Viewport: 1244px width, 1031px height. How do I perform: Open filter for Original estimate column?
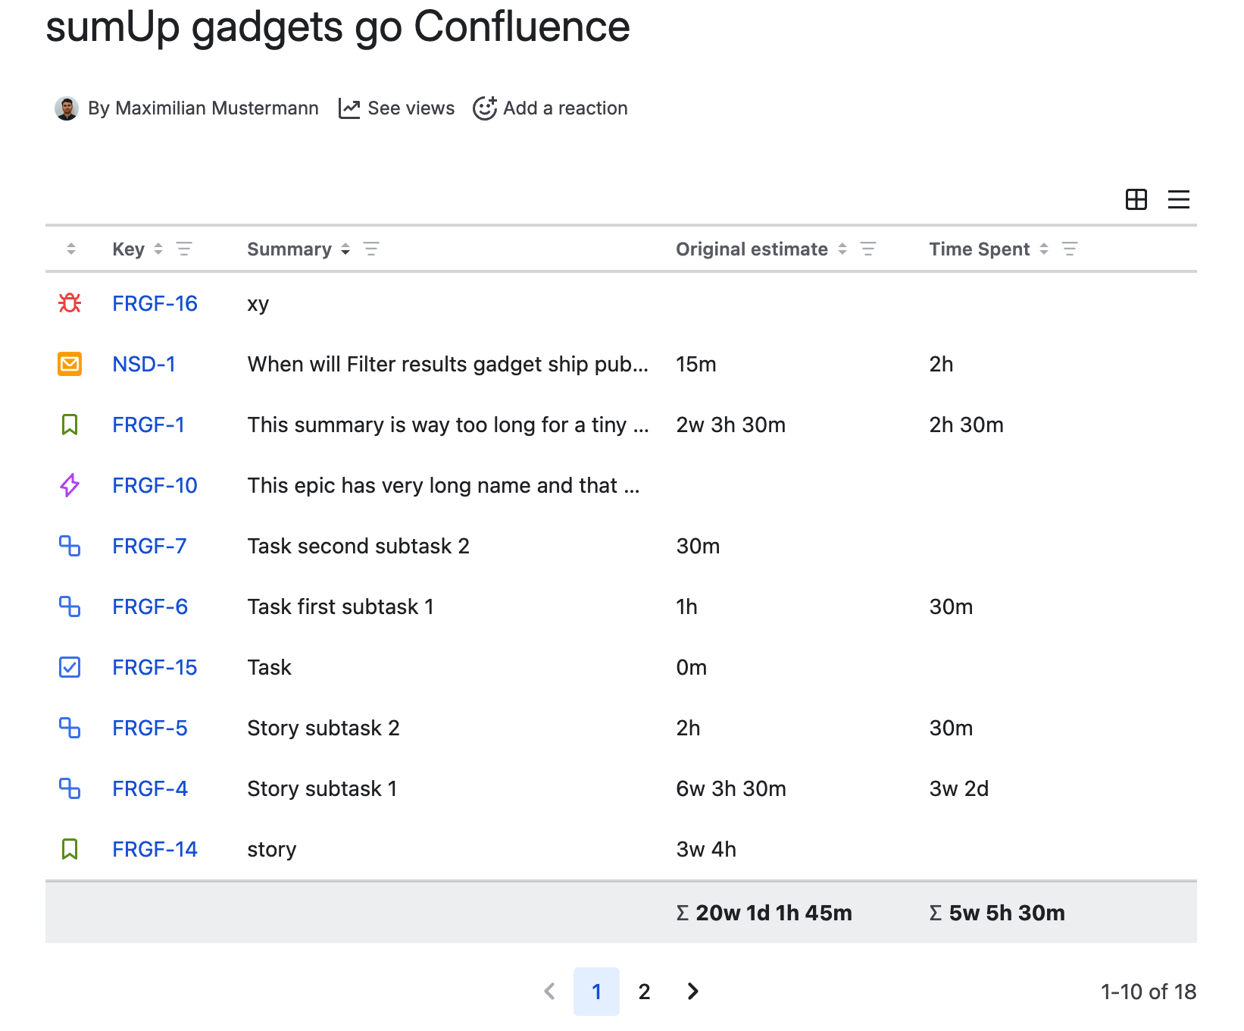[x=868, y=249]
